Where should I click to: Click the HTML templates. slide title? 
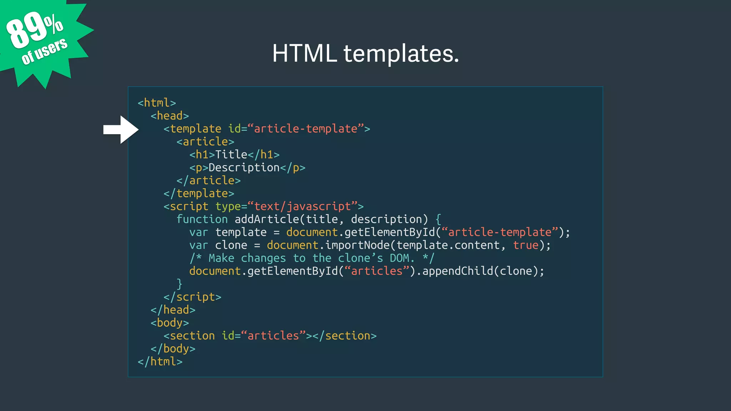tap(365, 54)
